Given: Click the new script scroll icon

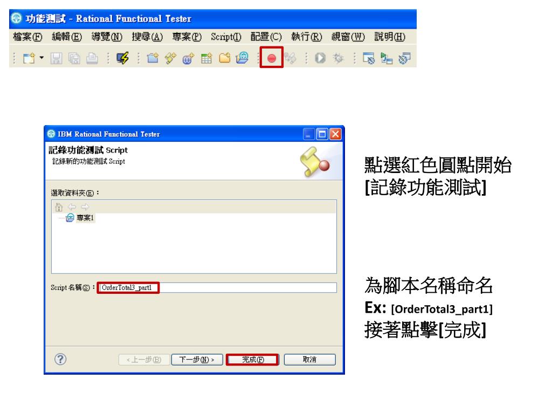Looking at the screenshot, I should point(170,58).
